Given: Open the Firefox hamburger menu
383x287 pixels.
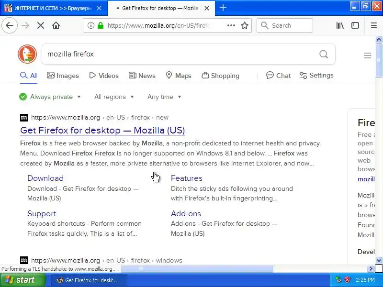Looking at the screenshot, I should 374,25.
